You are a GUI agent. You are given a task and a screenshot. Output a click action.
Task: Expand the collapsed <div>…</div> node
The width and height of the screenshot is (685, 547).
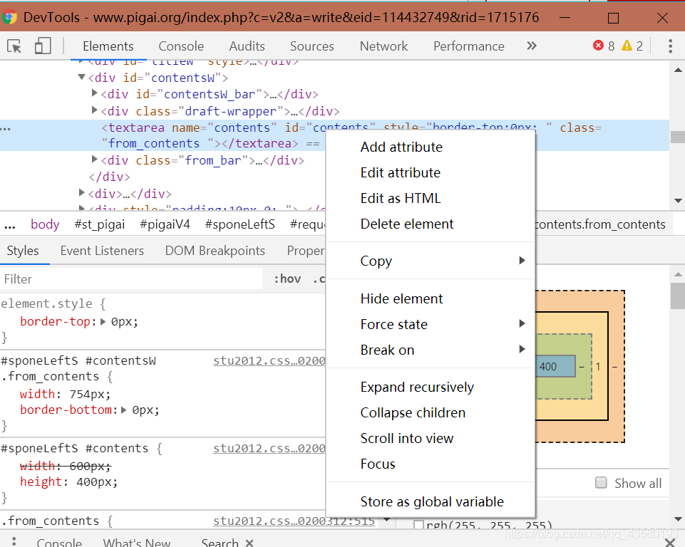click(82, 192)
